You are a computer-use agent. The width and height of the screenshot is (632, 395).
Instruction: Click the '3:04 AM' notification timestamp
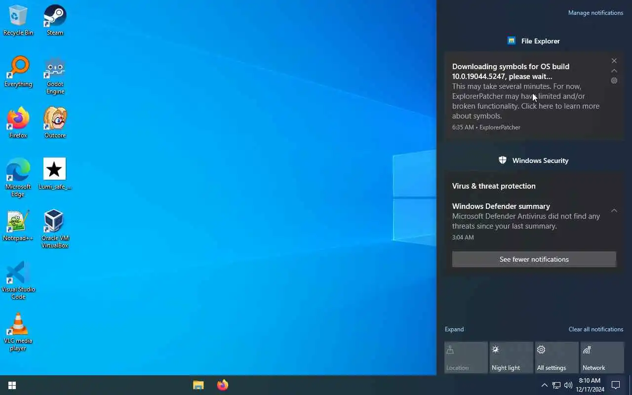click(x=463, y=237)
